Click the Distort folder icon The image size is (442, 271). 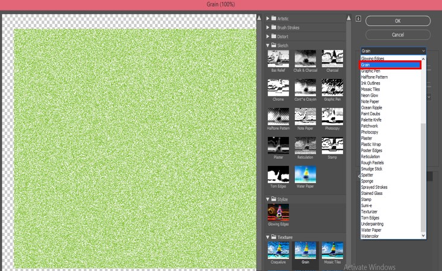click(274, 36)
